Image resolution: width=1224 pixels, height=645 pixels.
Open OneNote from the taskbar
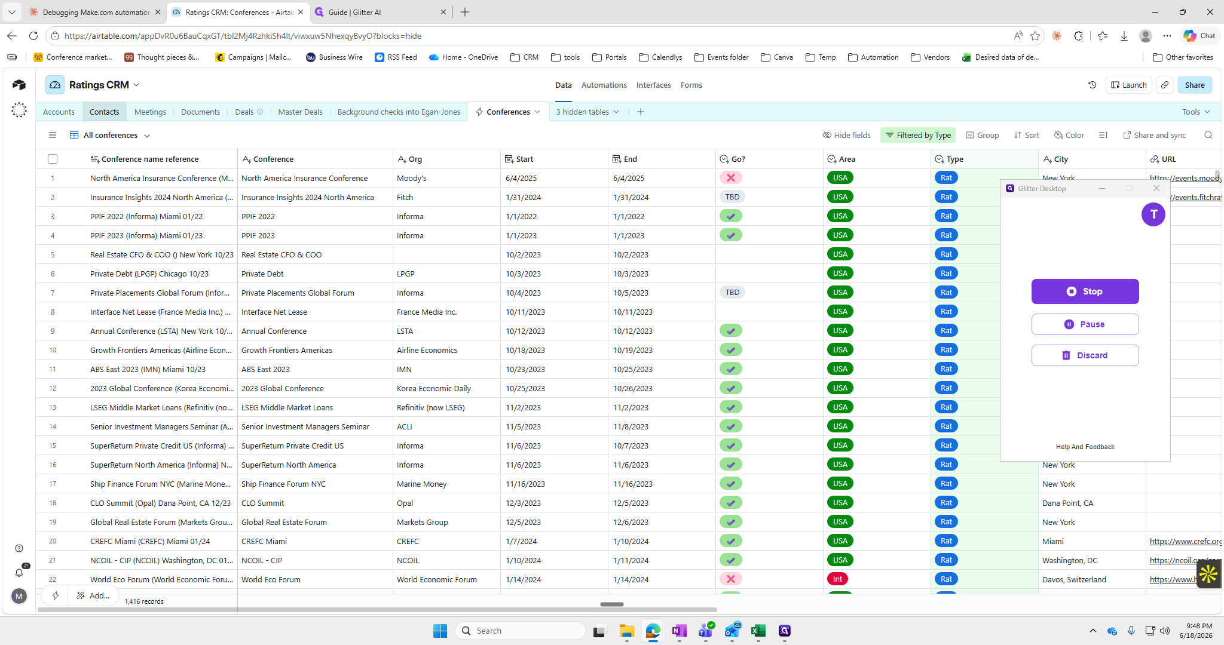point(679,631)
